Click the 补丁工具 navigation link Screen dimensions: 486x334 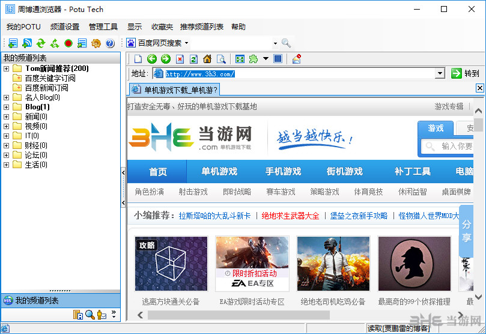[413, 172]
